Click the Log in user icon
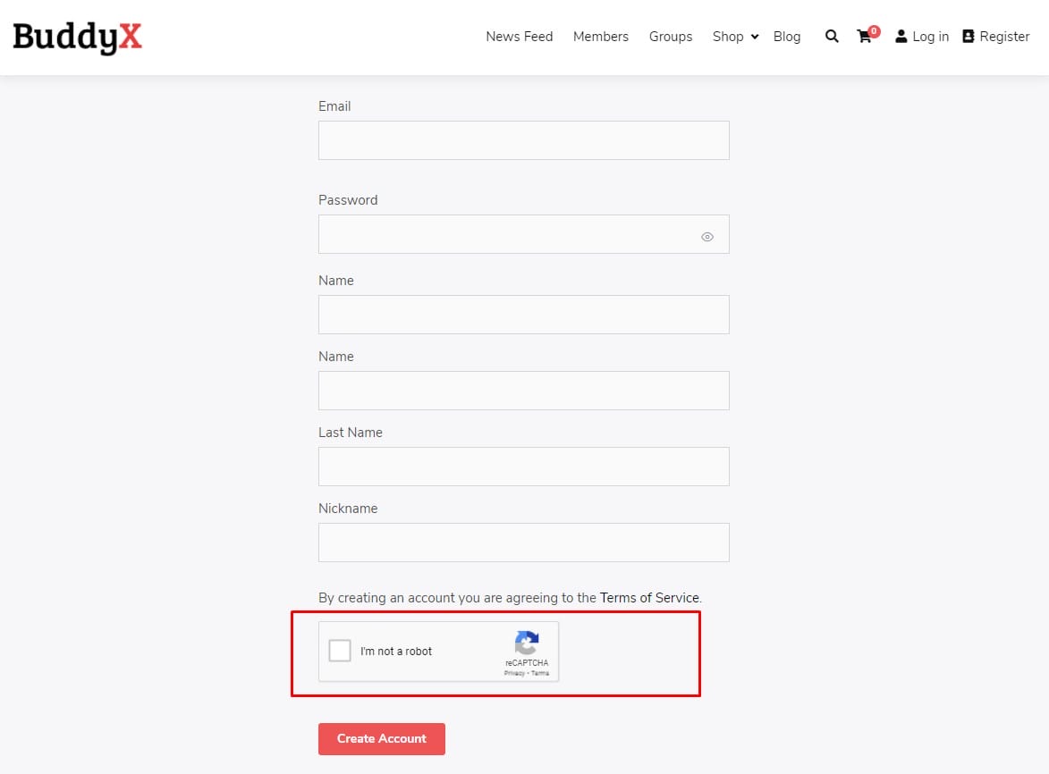1049x774 pixels. (901, 37)
